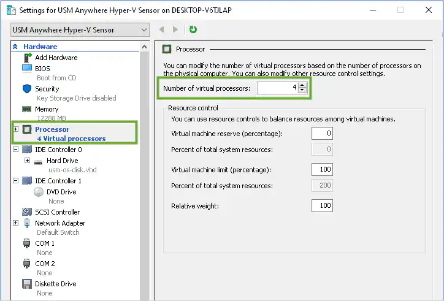Click the 4 Virtual processors text
Image resolution: width=444 pixels, height=301 pixels.
coord(71,139)
